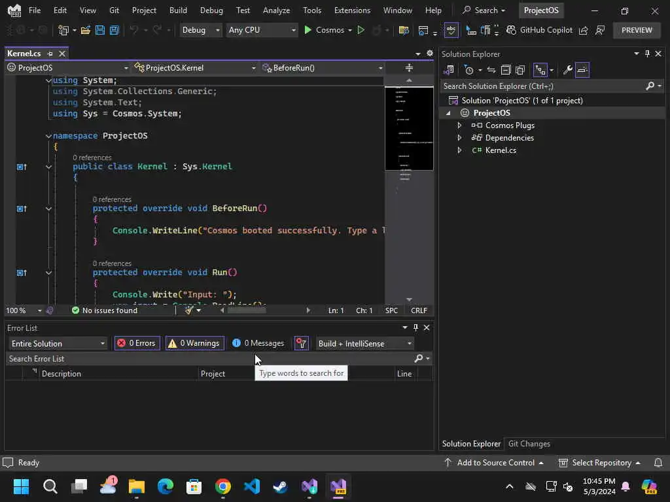The height and width of the screenshot is (502, 670).
Task: Toggle Preview Selected Items in Solution Explorer
Action: coord(582,69)
